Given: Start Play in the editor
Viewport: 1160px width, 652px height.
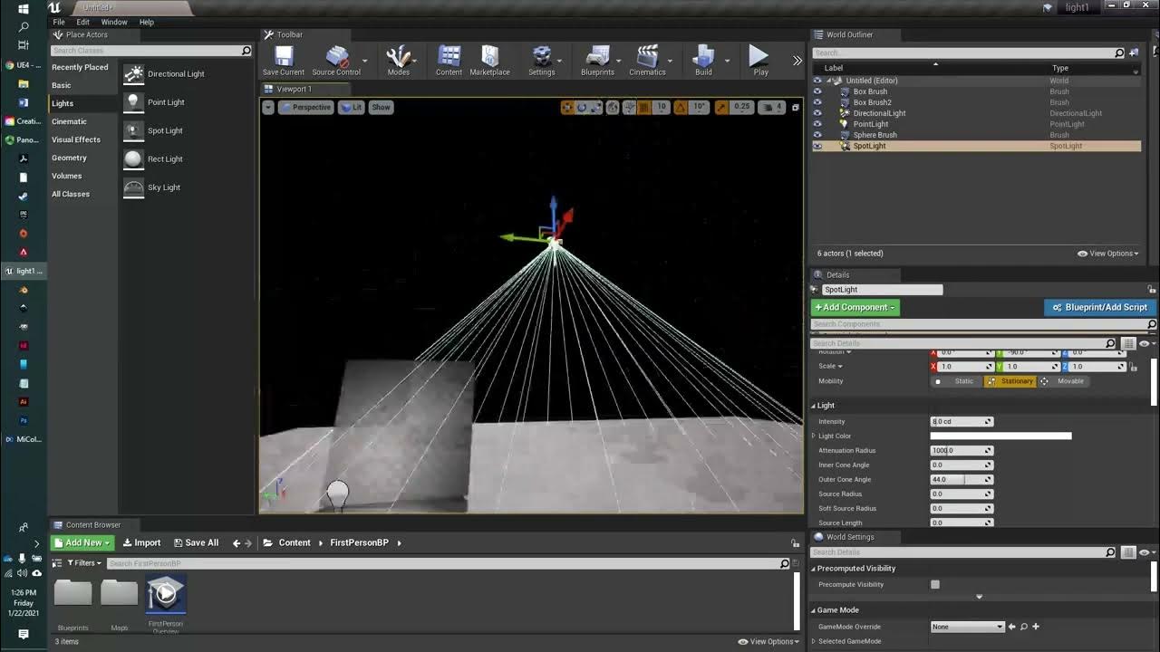Looking at the screenshot, I should (760, 61).
